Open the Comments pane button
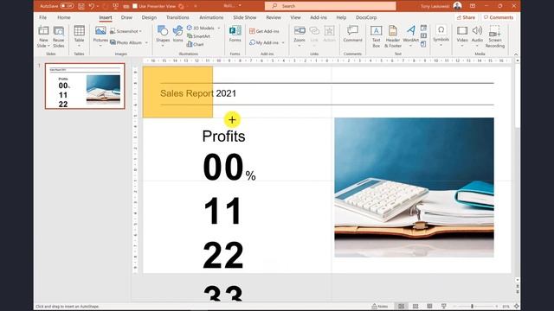Viewport: 554px width, 311px height. coord(499,17)
